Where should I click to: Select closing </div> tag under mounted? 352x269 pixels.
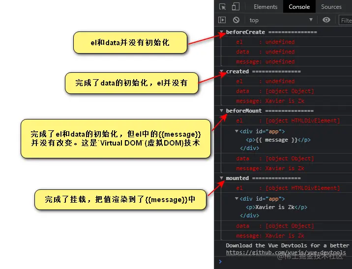click(x=249, y=215)
